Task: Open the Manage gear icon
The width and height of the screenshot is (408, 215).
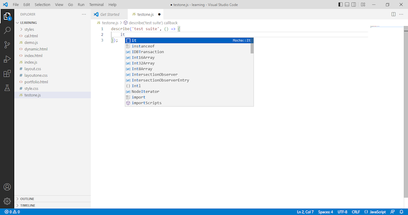Action: coord(7,201)
